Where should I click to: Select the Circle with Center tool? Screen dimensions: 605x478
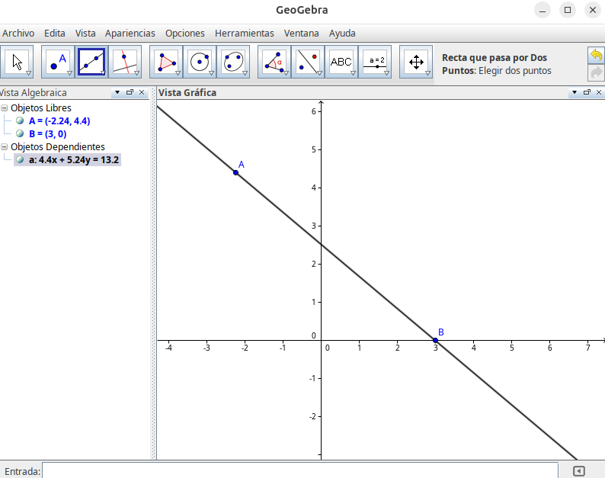click(x=200, y=62)
